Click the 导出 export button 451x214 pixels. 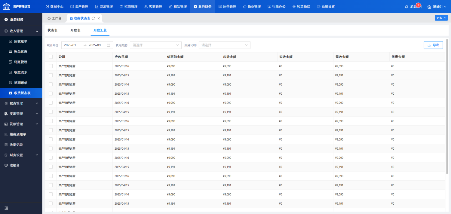tap(433, 45)
